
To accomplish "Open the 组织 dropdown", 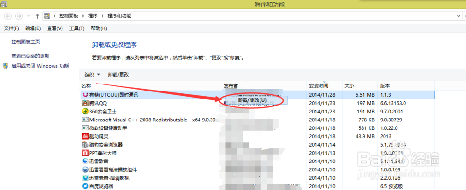I will click(x=92, y=75).
